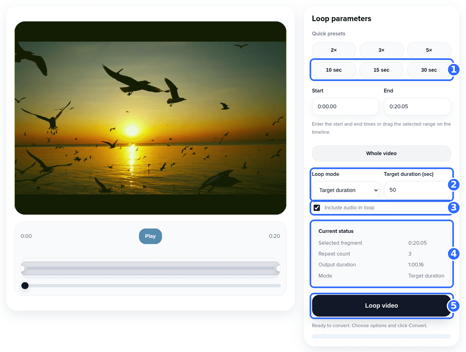The image size is (466, 352).
Task: Click the playback position slider thumb
Action: point(25,286)
